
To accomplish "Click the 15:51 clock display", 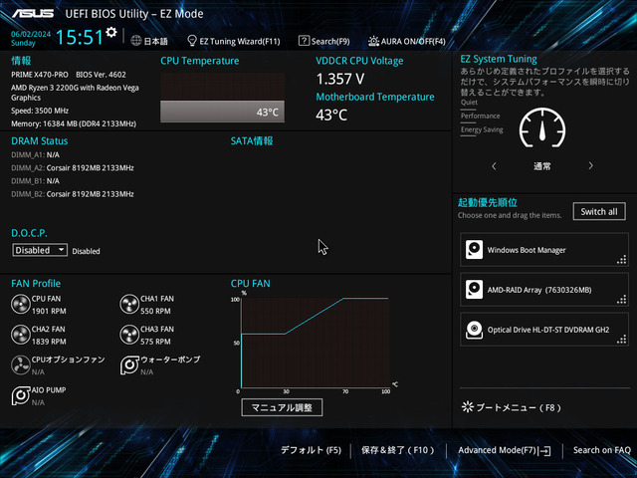I will tap(80, 37).
